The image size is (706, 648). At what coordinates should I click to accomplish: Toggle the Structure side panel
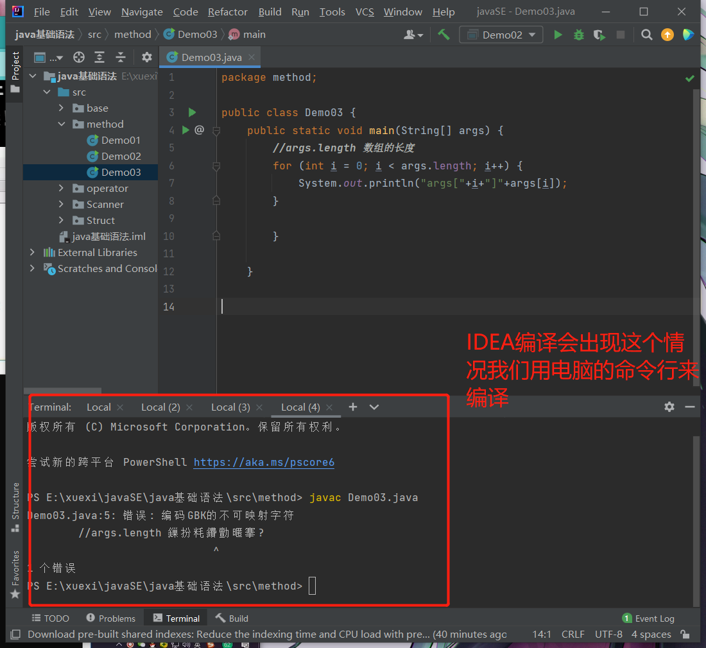(x=15, y=507)
